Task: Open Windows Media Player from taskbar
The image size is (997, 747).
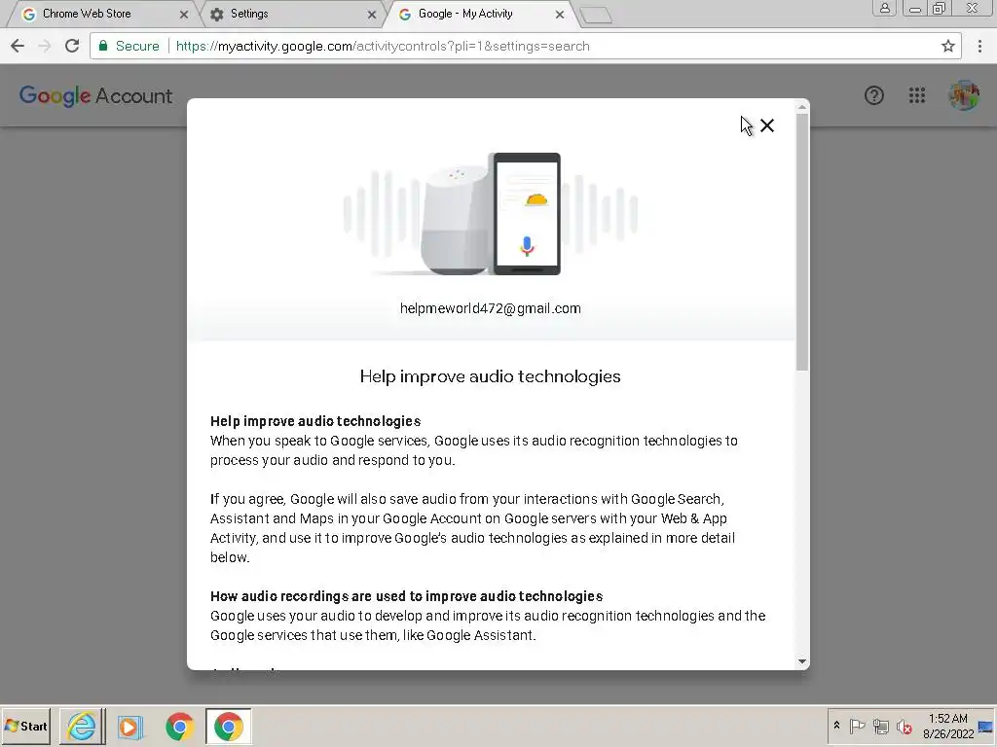Action: (130, 726)
